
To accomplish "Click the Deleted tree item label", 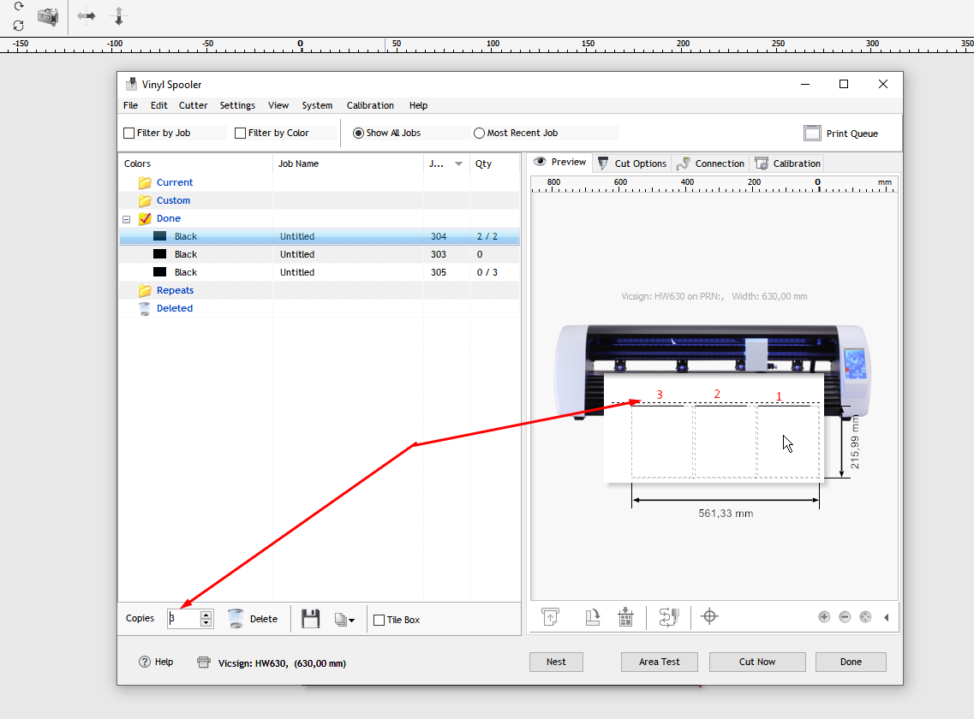I will (175, 309).
